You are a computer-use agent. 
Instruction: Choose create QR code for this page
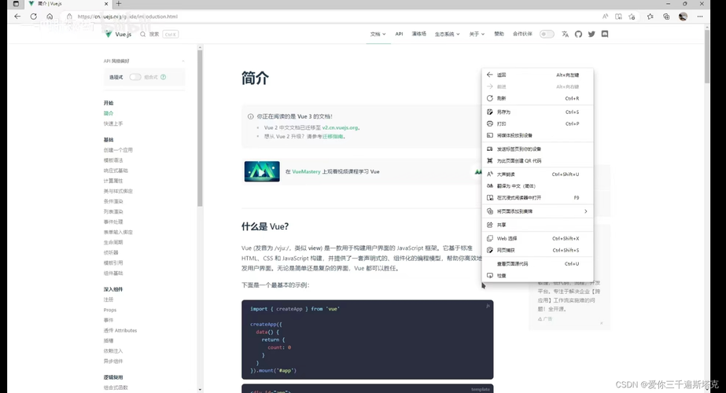coord(537,161)
